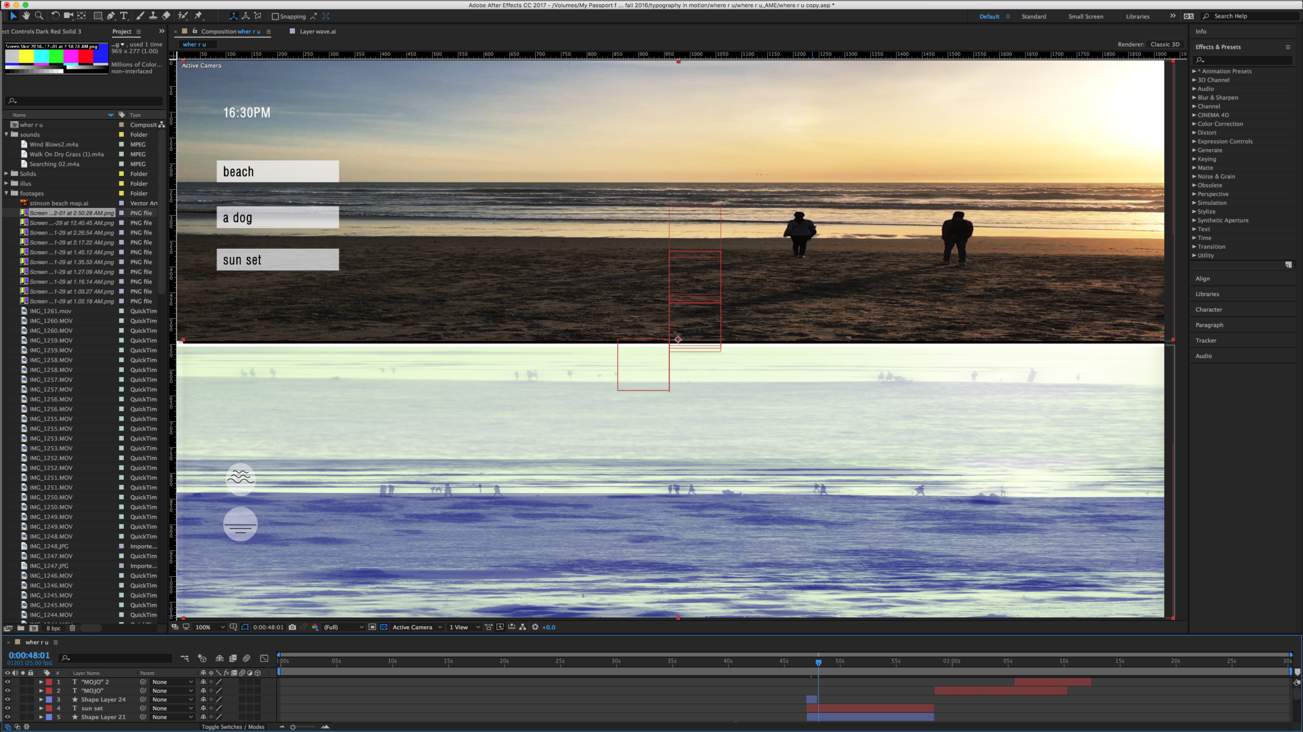Image resolution: width=1303 pixels, height=732 pixels.
Task: Open composition mini-flowchart in timeline
Action: coord(185,658)
